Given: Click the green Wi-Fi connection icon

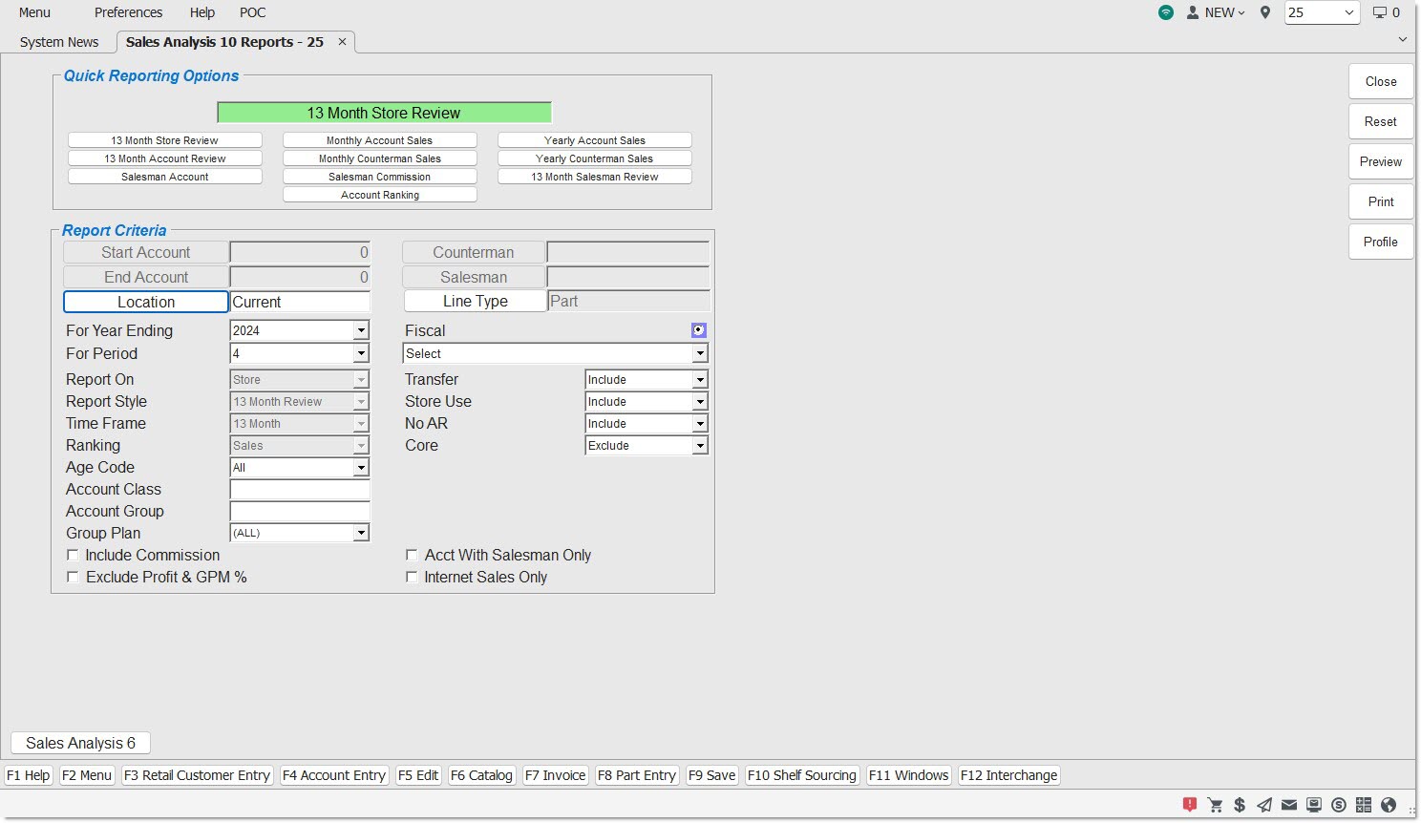Looking at the screenshot, I should (1165, 12).
